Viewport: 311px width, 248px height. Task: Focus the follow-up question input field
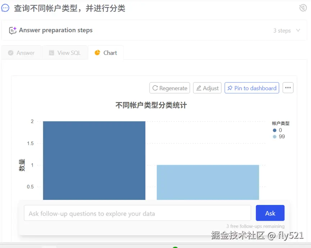click(137, 213)
